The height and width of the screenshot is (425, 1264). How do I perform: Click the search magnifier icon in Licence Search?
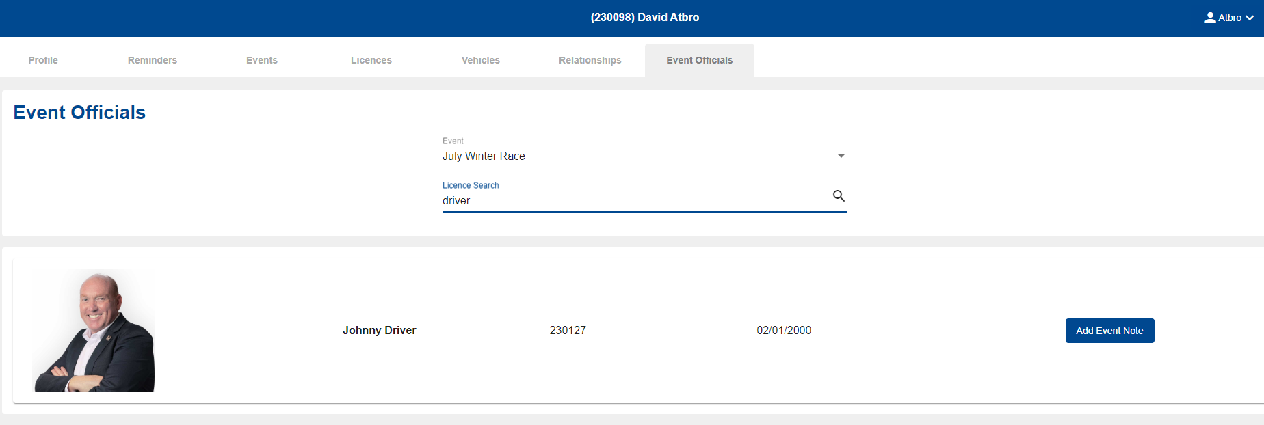[x=839, y=196]
